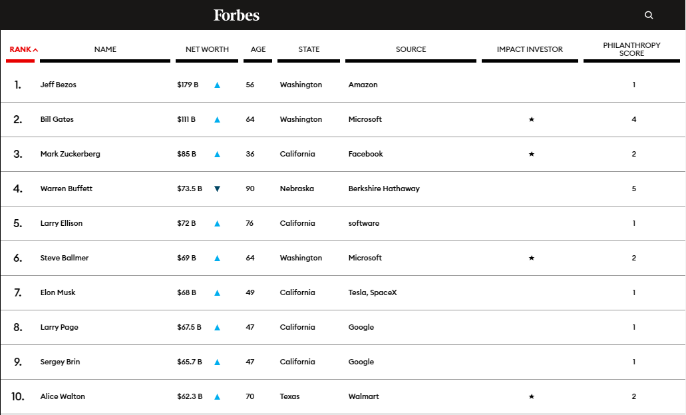Click Alice Walton's impact investor star
The image size is (686, 415).
[532, 396]
